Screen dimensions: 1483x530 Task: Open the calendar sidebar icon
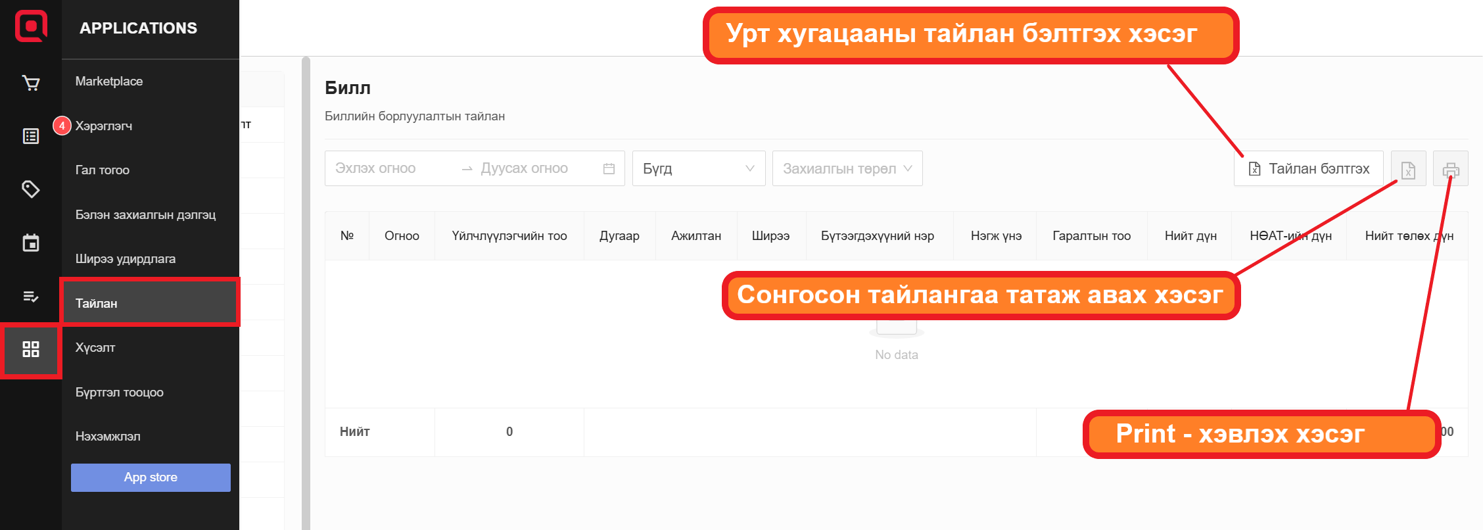(x=31, y=243)
